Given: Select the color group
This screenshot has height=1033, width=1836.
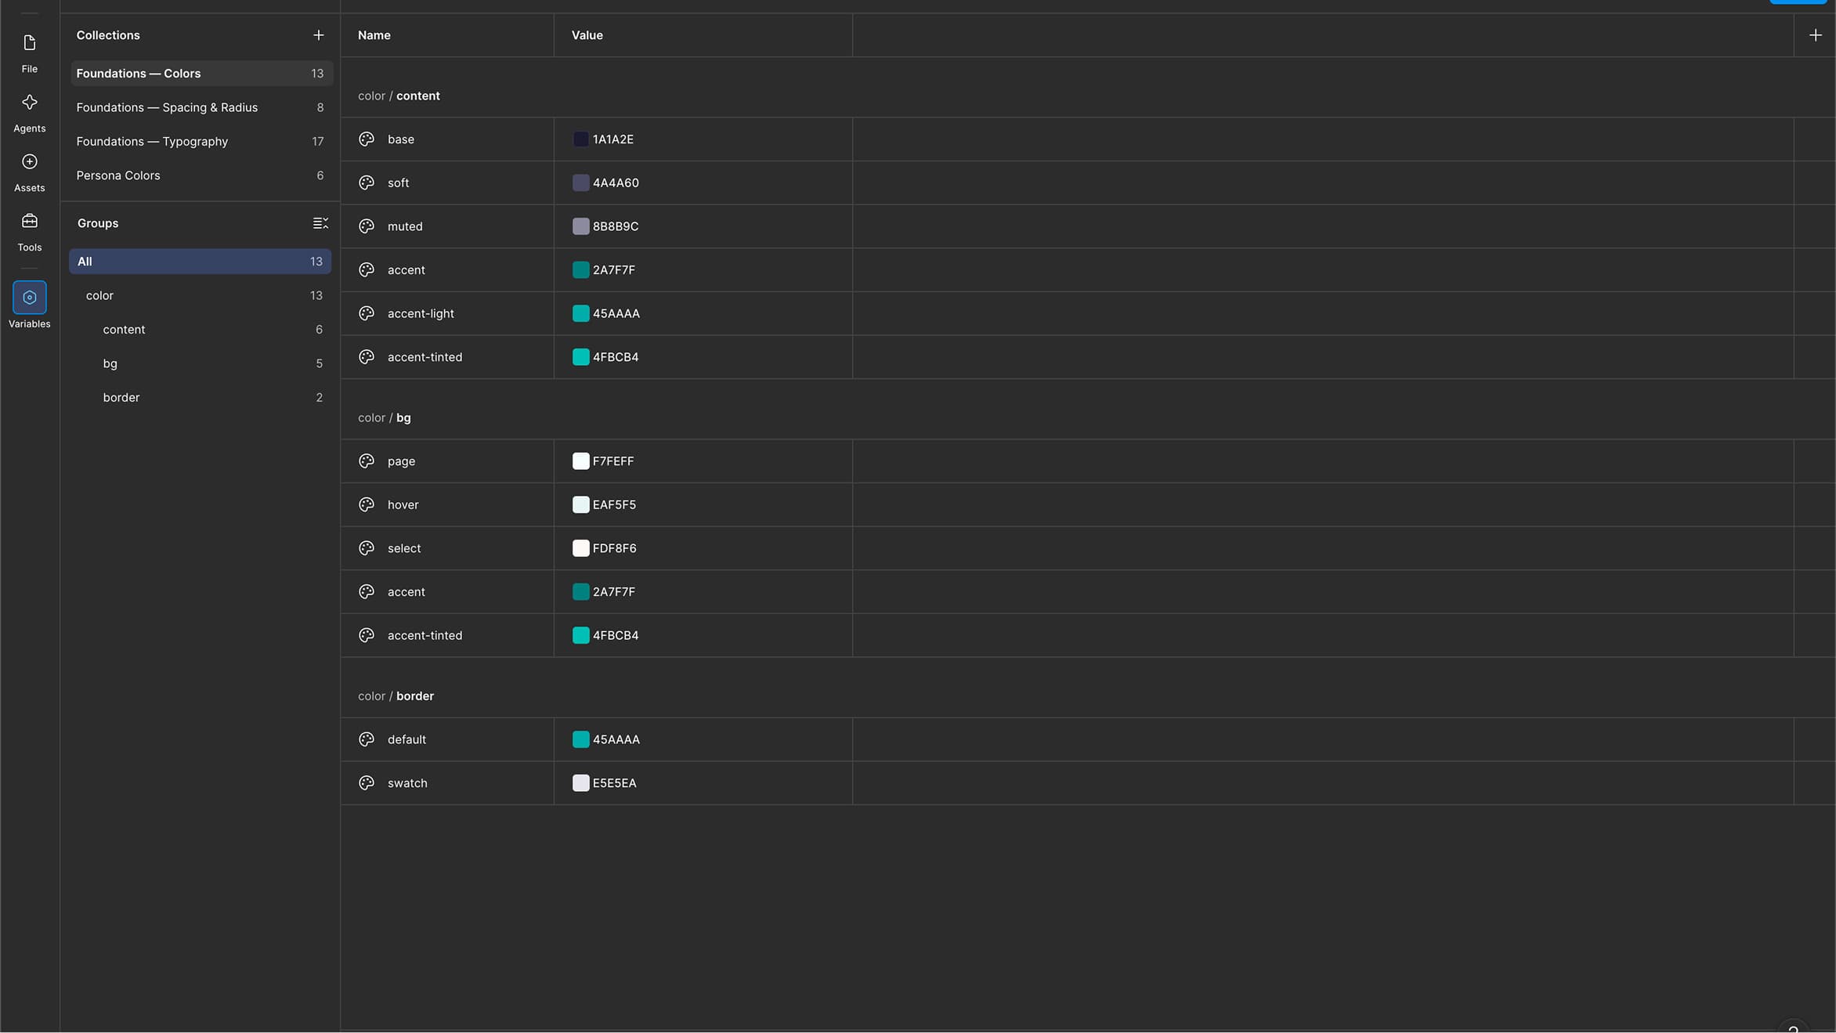Looking at the screenshot, I should pos(200,295).
